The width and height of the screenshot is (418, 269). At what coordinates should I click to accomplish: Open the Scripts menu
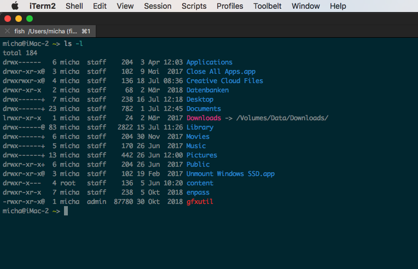[194, 6]
